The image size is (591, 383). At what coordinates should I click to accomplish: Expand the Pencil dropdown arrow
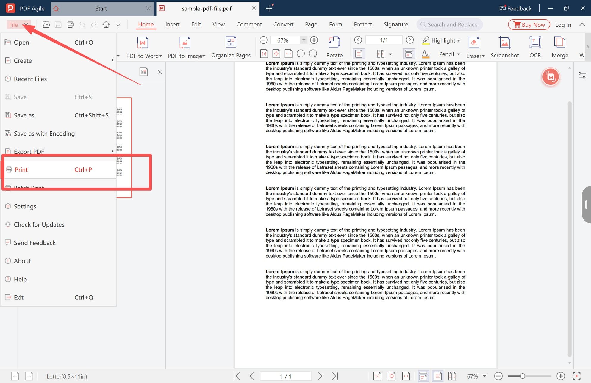[459, 54]
